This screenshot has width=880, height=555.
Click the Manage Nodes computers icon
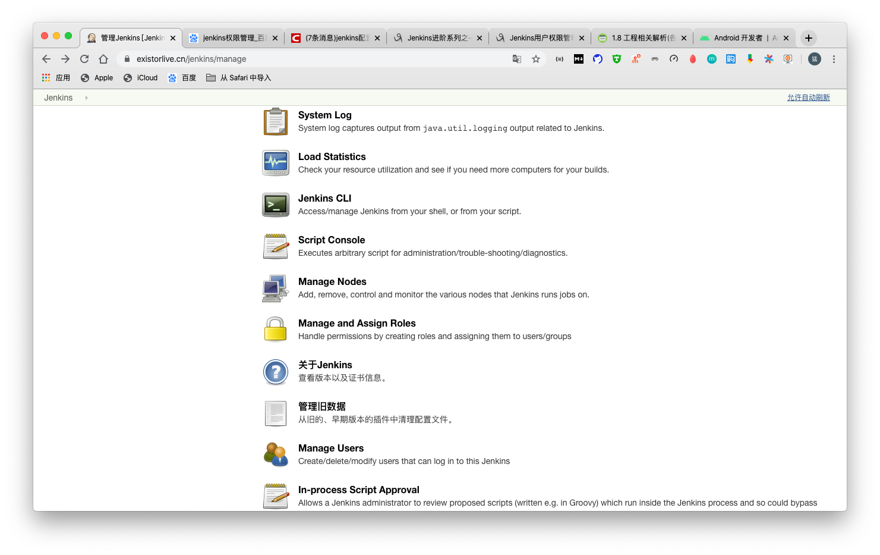pos(275,288)
